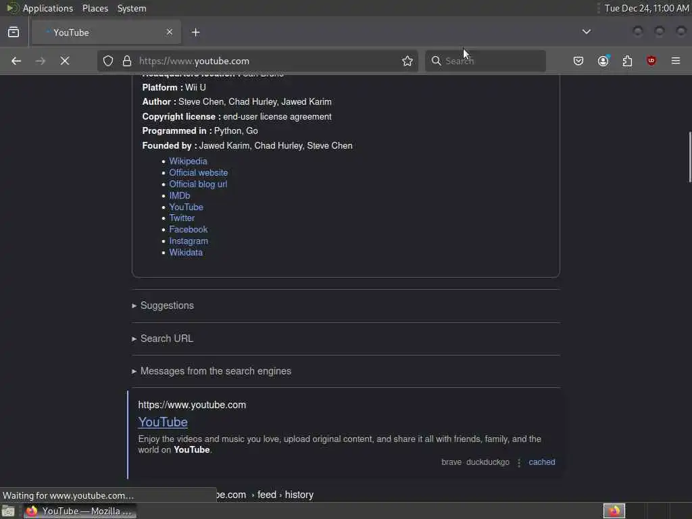
Task: Stop page loading with X button
Action: (x=65, y=61)
